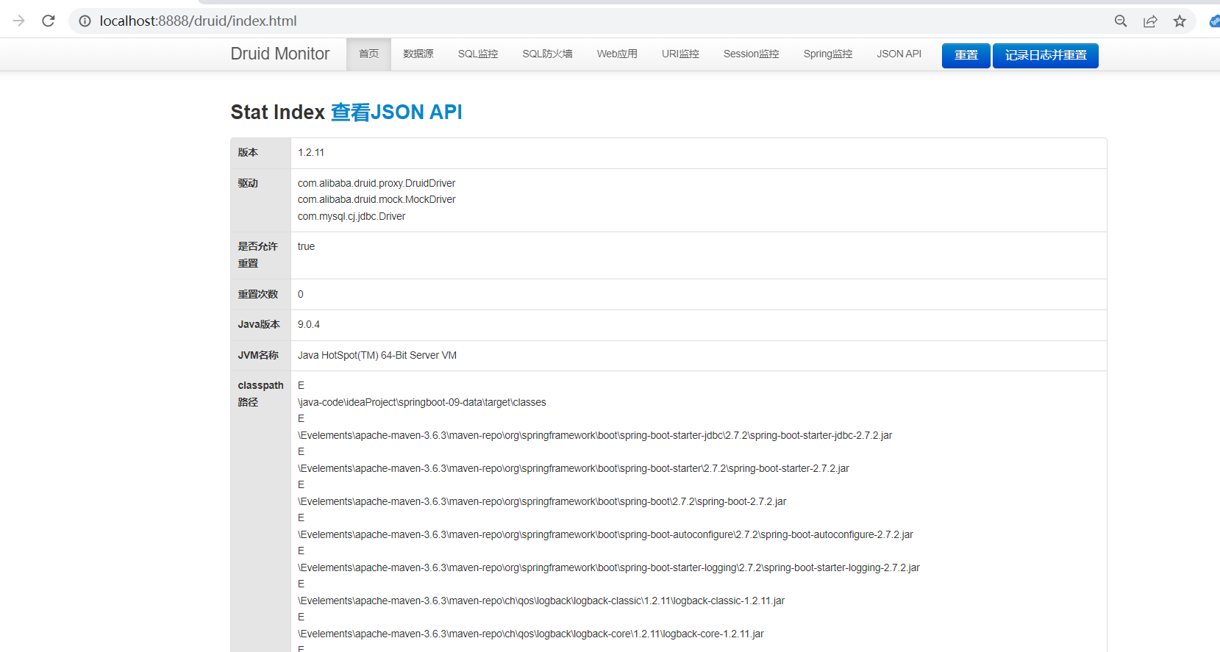
Task: Click the logback-core-1.2.11.jar path
Action: coord(531,634)
